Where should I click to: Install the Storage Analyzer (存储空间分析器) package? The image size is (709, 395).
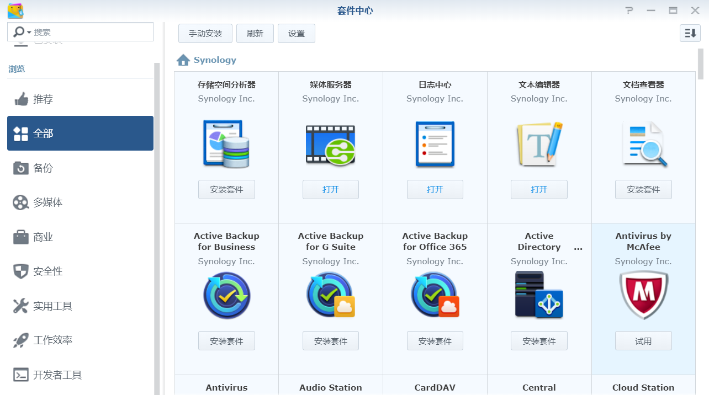[226, 189]
